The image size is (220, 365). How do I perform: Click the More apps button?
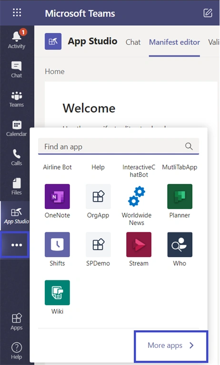click(171, 345)
